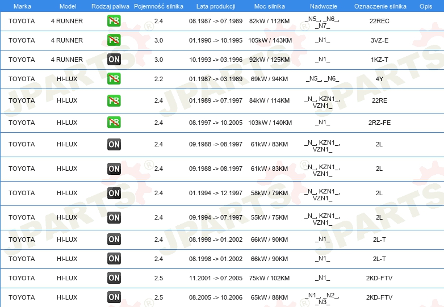
Task: Click body code _N5_, _N6_, _N7_
Action: [x=322, y=22]
